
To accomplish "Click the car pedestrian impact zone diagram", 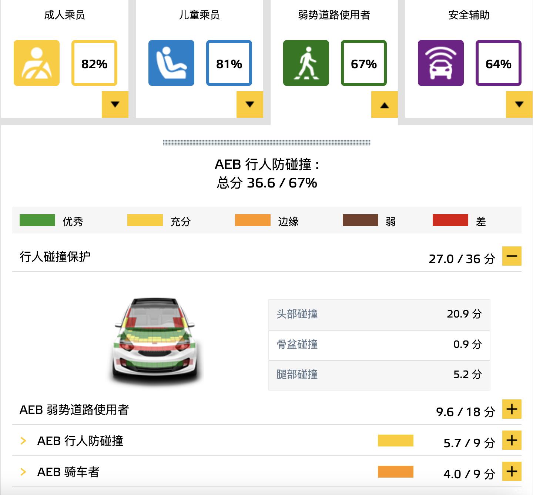I will pos(155,341).
